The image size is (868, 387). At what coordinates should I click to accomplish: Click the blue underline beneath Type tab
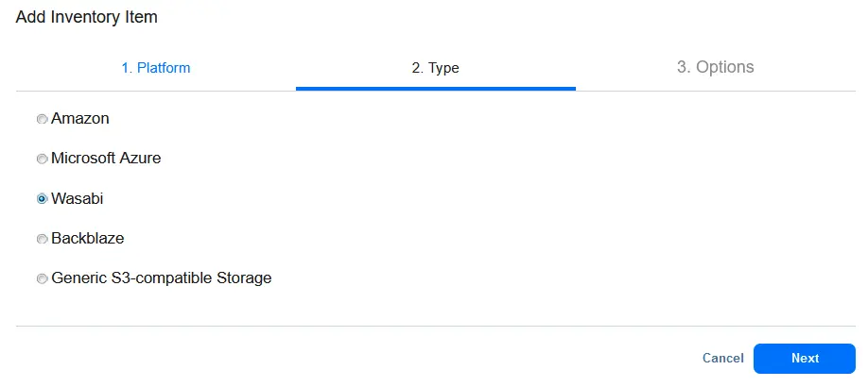[x=435, y=89]
